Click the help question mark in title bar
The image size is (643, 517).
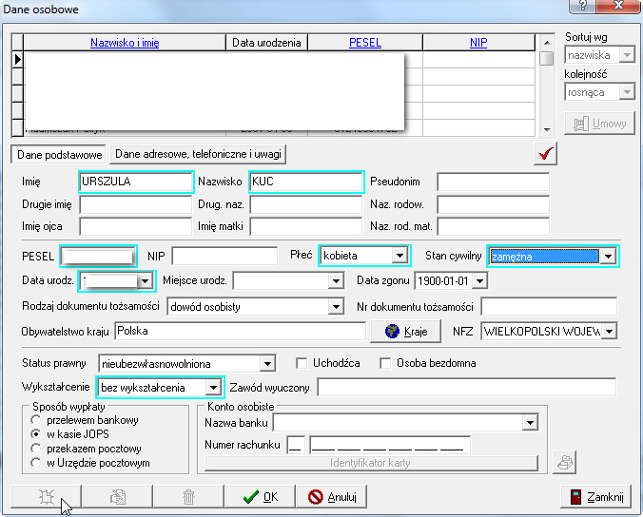(x=583, y=6)
